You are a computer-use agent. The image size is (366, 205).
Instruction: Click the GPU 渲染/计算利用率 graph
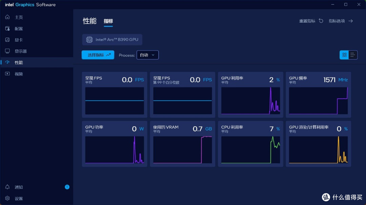click(318, 150)
